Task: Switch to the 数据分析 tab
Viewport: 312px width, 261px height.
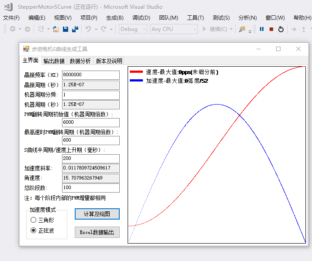Action: [x=80, y=61]
